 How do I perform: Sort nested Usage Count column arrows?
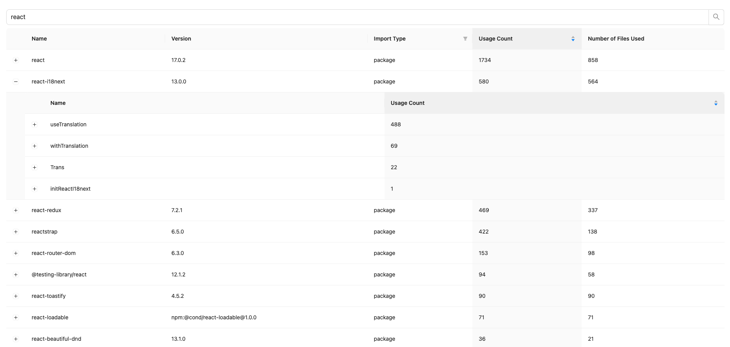716,103
